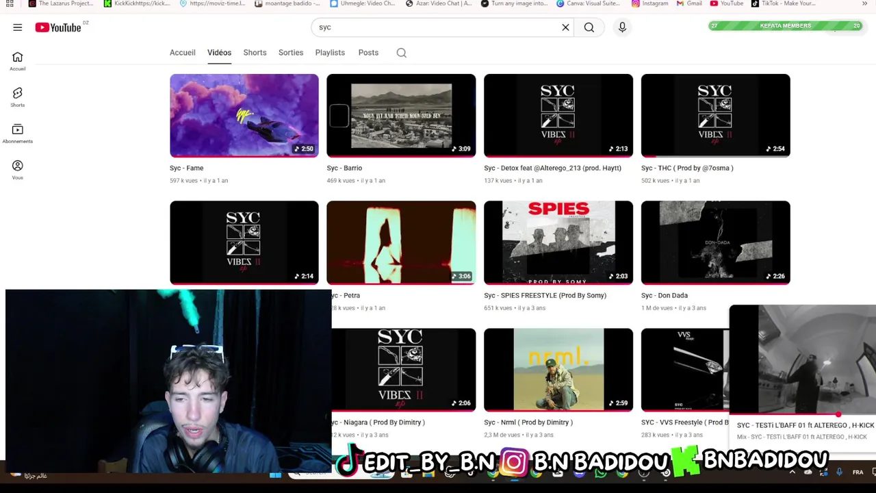Click the miniplayer video of TESTi L'BAFF 01
This screenshot has width=876, height=493.
803,359
